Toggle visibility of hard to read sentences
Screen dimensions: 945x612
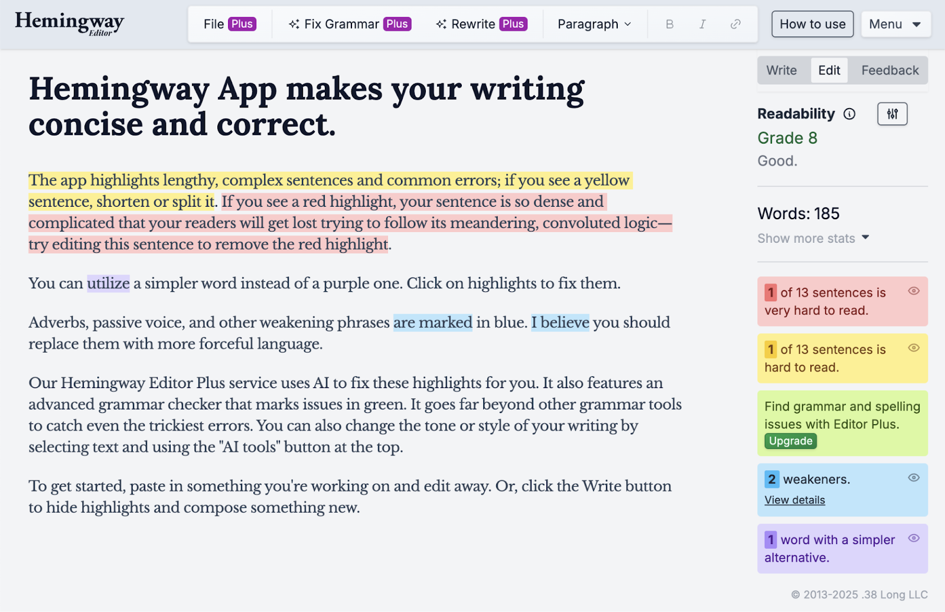913,348
